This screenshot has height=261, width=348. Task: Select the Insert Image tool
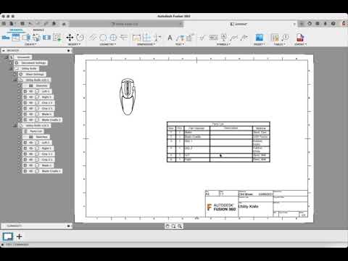click(x=259, y=38)
